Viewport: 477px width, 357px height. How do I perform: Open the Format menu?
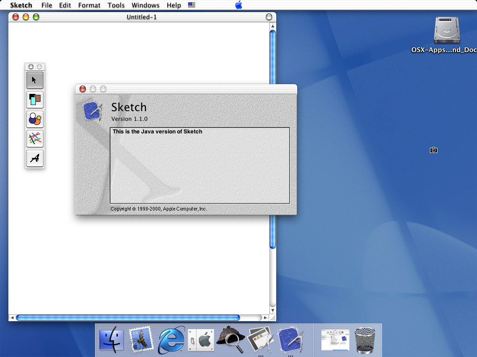[x=89, y=5]
